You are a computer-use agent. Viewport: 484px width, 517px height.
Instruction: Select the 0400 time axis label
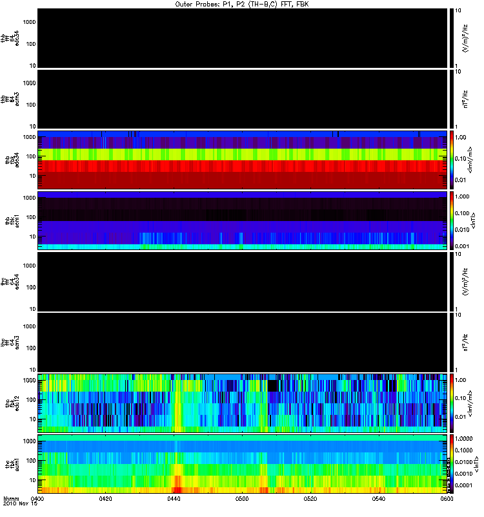37,498
